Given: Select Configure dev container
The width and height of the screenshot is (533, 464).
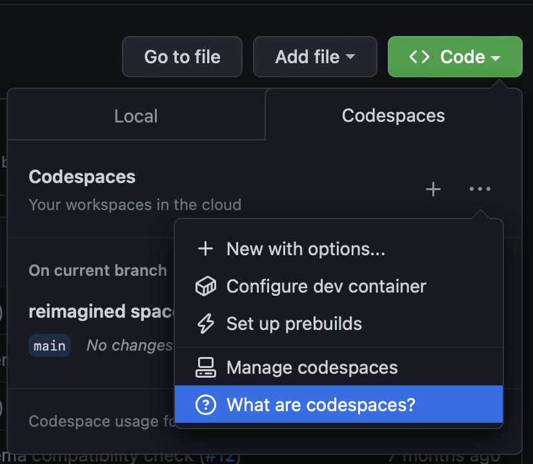Looking at the screenshot, I should (339, 286).
